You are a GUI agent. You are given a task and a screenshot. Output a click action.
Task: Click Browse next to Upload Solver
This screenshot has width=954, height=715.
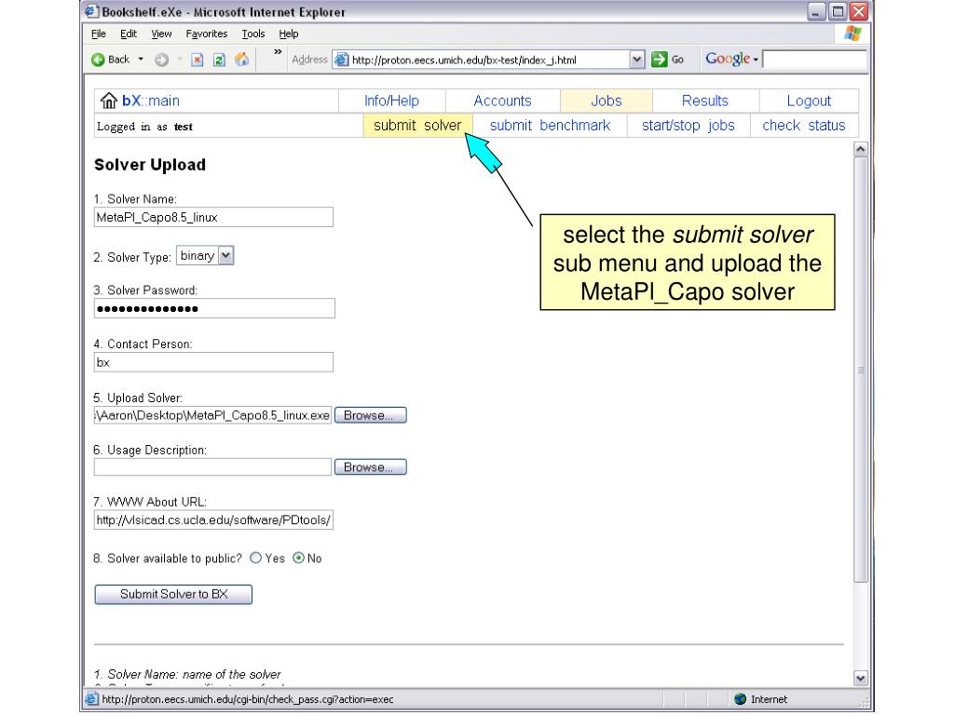(x=370, y=415)
